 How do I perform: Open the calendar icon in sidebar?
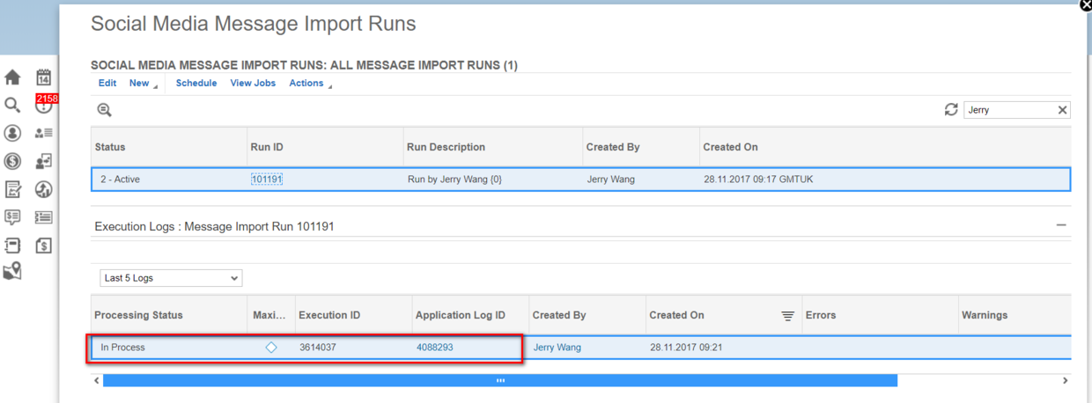click(x=43, y=77)
